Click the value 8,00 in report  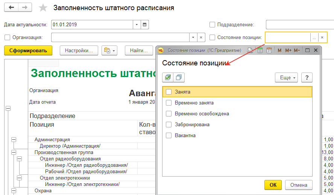[x=328, y=159]
